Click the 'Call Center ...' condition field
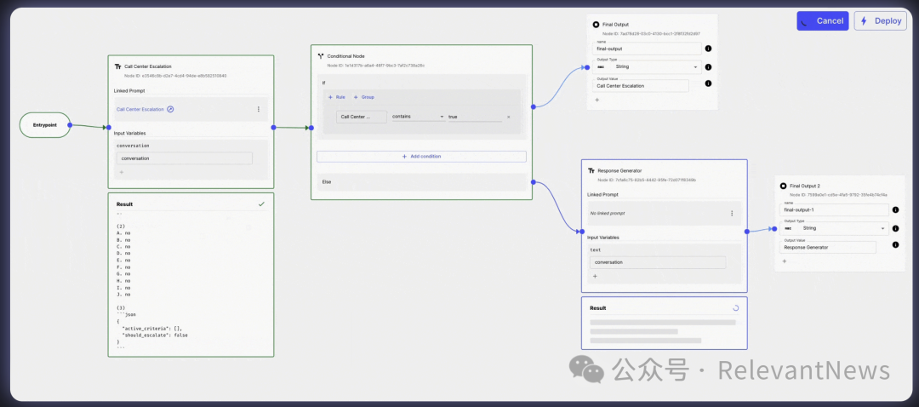This screenshot has width=919, height=407. tap(362, 117)
